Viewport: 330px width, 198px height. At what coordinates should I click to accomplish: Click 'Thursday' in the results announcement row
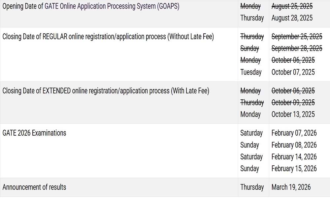[252, 187]
